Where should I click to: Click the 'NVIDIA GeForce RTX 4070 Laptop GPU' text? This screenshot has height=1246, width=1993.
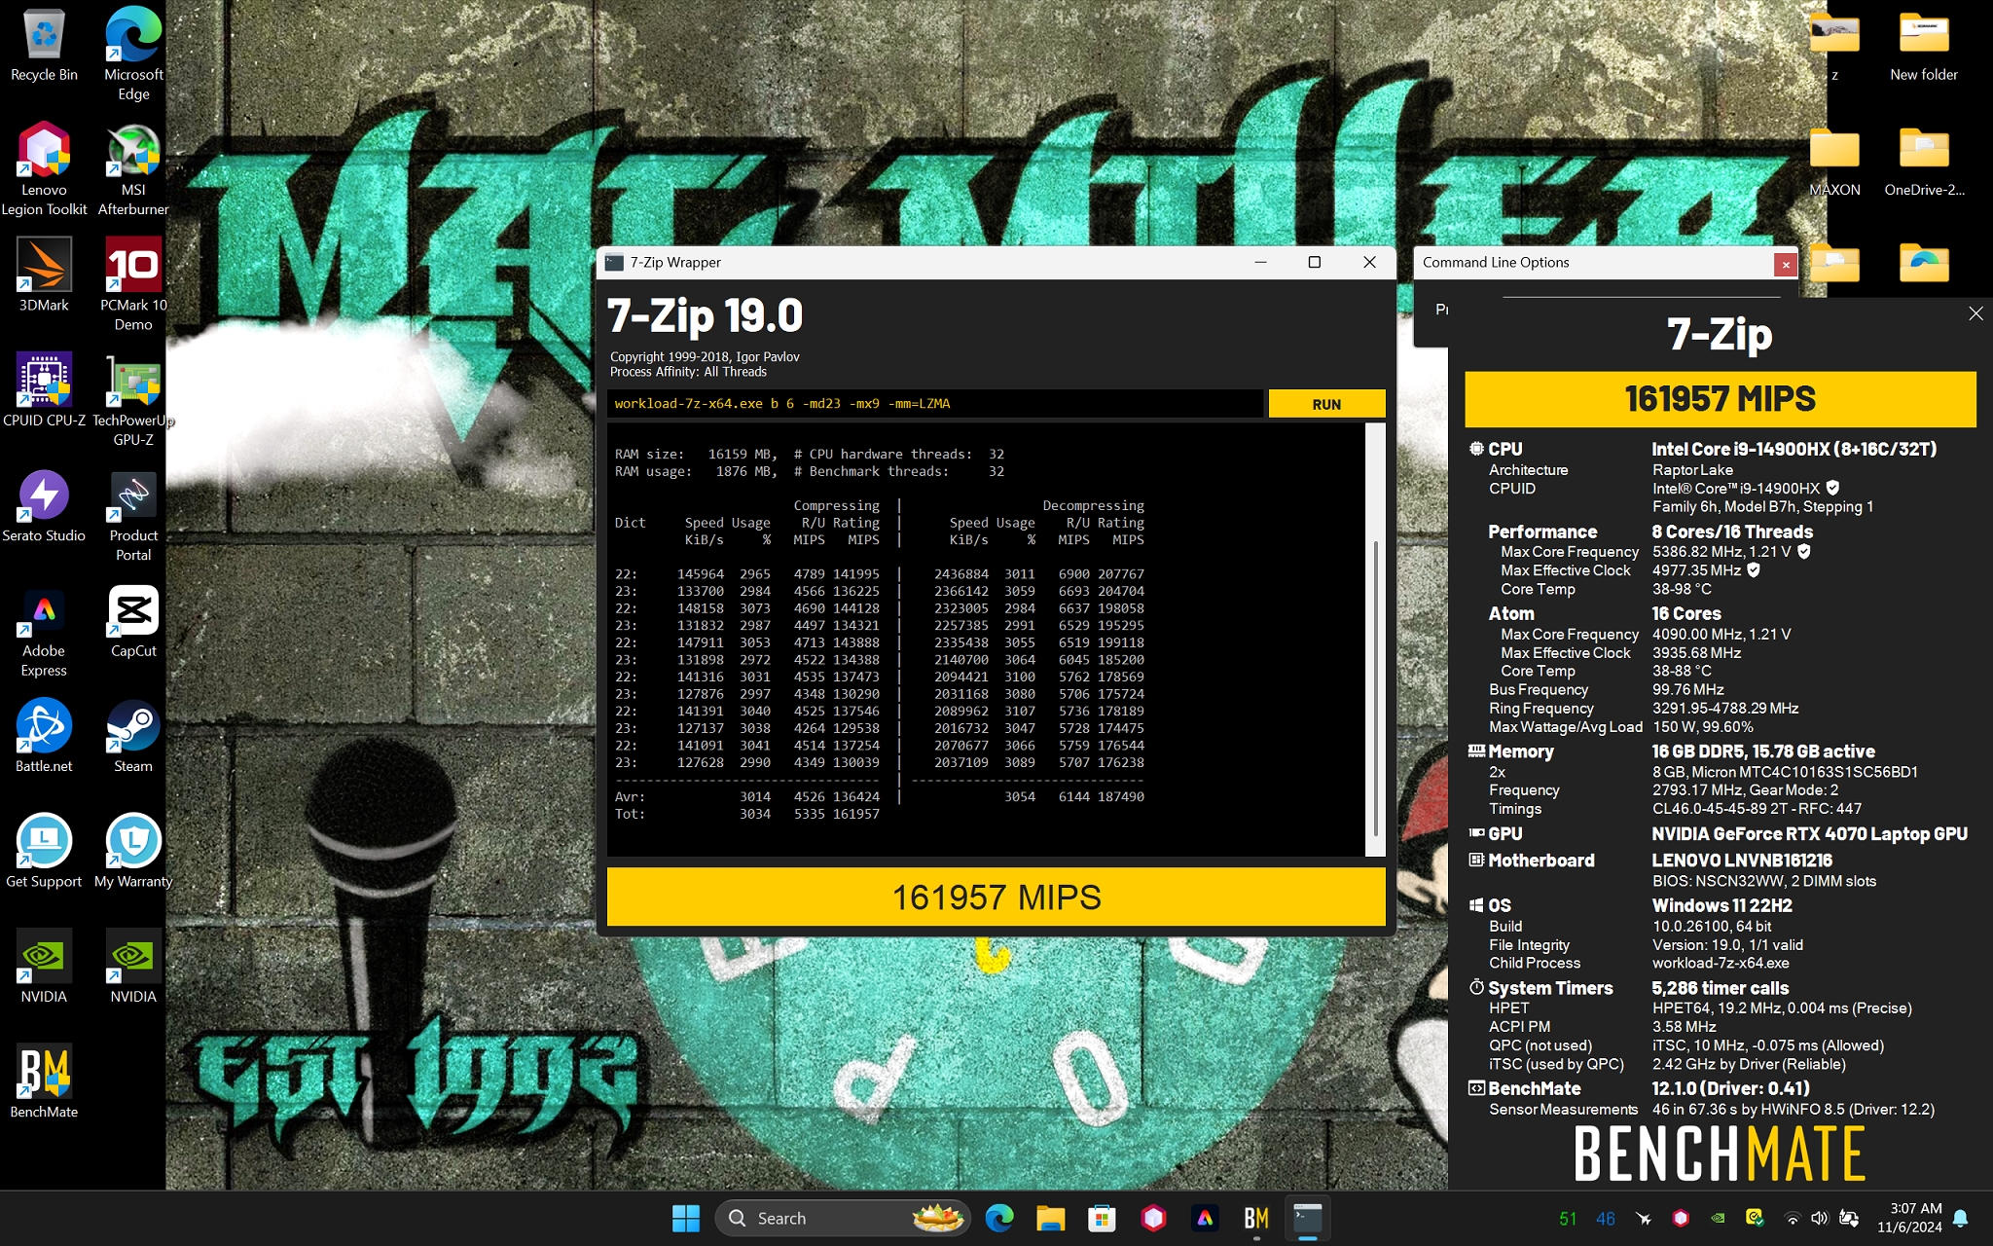(x=1809, y=834)
